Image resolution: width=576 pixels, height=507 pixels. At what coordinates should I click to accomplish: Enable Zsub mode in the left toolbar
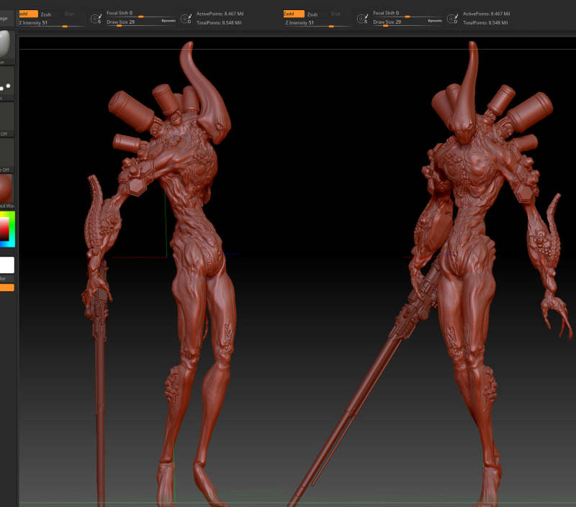[45, 14]
